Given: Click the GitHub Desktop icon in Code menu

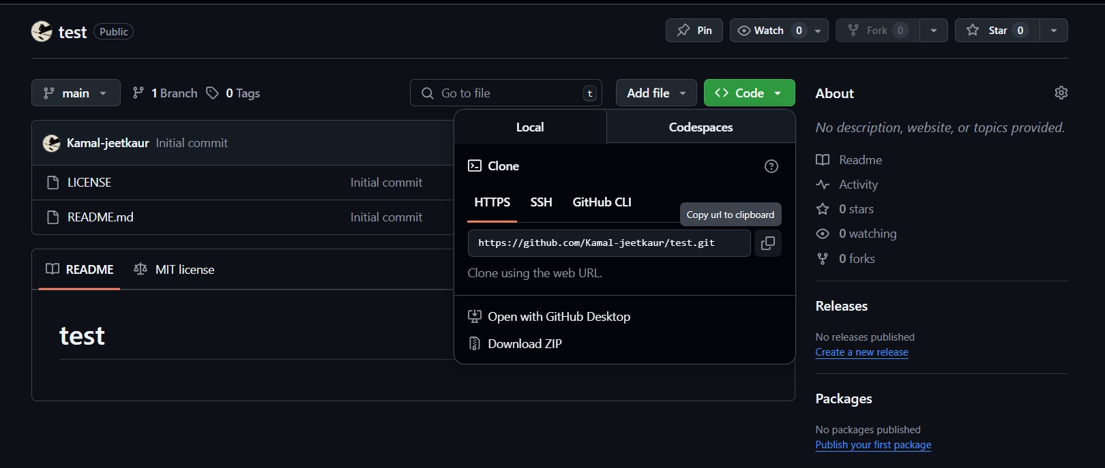Looking at the screenshot, I should tap(474, 317).
